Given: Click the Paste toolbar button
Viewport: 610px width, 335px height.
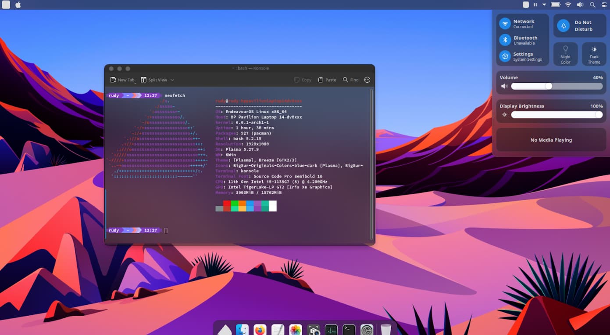Looking at the screenshot, I should pyautogui.click(x=327, y=80).
